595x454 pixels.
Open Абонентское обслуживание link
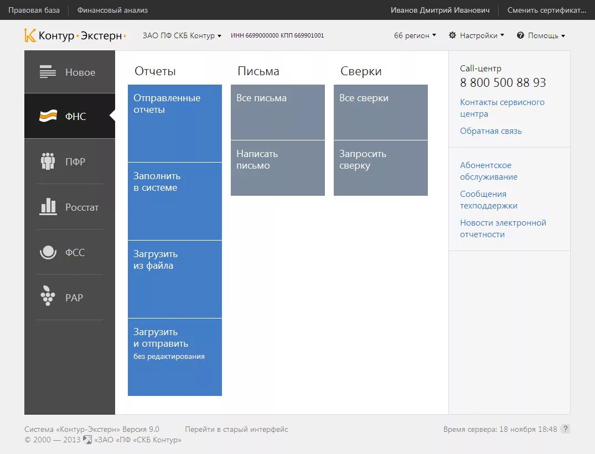point(489,171)
